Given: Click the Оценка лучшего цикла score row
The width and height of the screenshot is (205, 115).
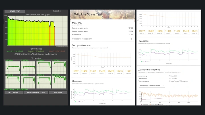Looking at the screenshot, I should click(x=102, y=28).
